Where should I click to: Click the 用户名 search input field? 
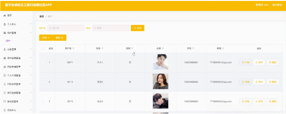click(x=66, y=28)
